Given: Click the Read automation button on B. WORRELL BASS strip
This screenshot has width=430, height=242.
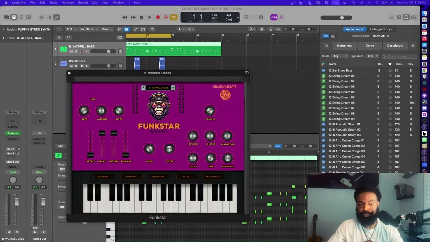Looking at the screenshot, I should click(x=12, y=172).
